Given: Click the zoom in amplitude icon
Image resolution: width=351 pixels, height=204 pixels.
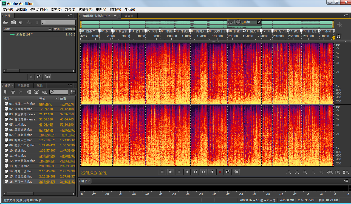Looking at the screenshot, I should 288,172.
